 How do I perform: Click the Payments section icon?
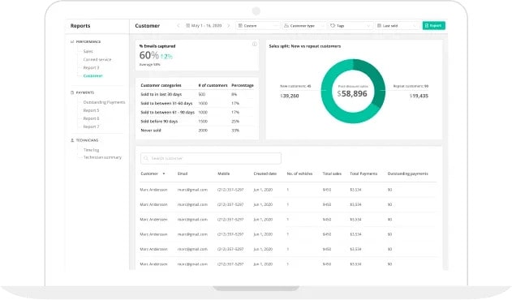[x=72, y=92]
